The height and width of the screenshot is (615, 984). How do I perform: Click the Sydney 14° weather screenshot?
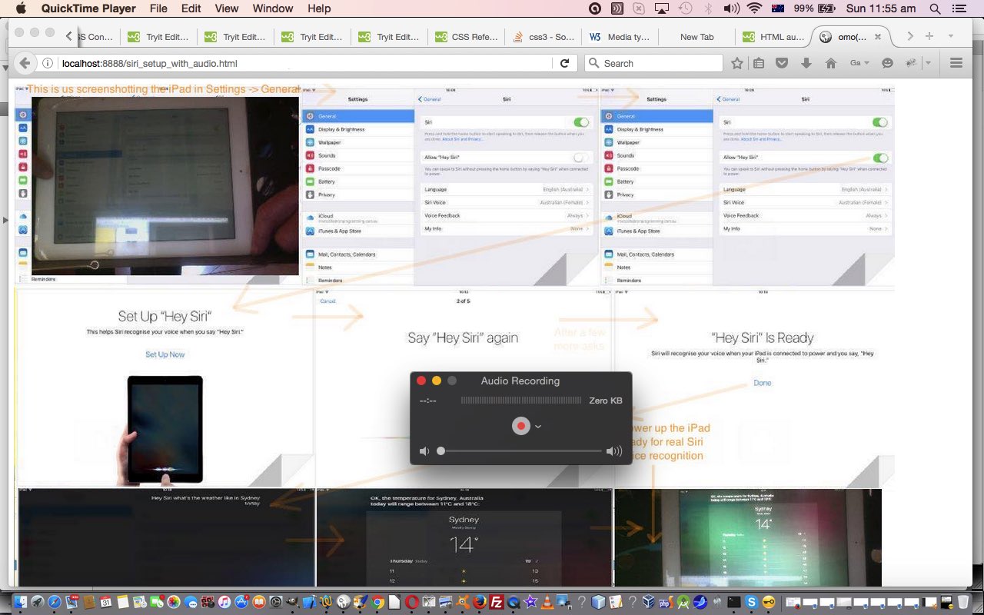tap(464, 537)
